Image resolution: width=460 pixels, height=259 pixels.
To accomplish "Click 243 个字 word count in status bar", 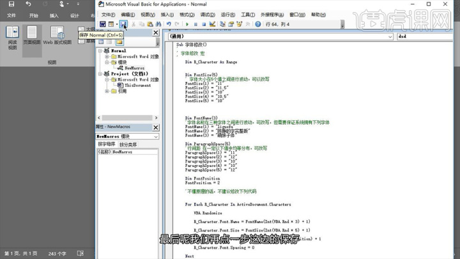I will click(x=57, y=253).
